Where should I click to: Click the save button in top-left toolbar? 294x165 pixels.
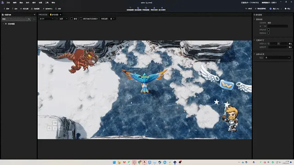(x=6, y=9)
